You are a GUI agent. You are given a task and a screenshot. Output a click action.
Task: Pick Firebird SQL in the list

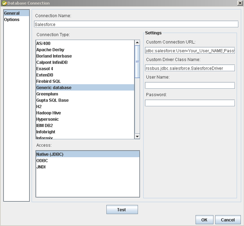point(48,81)
